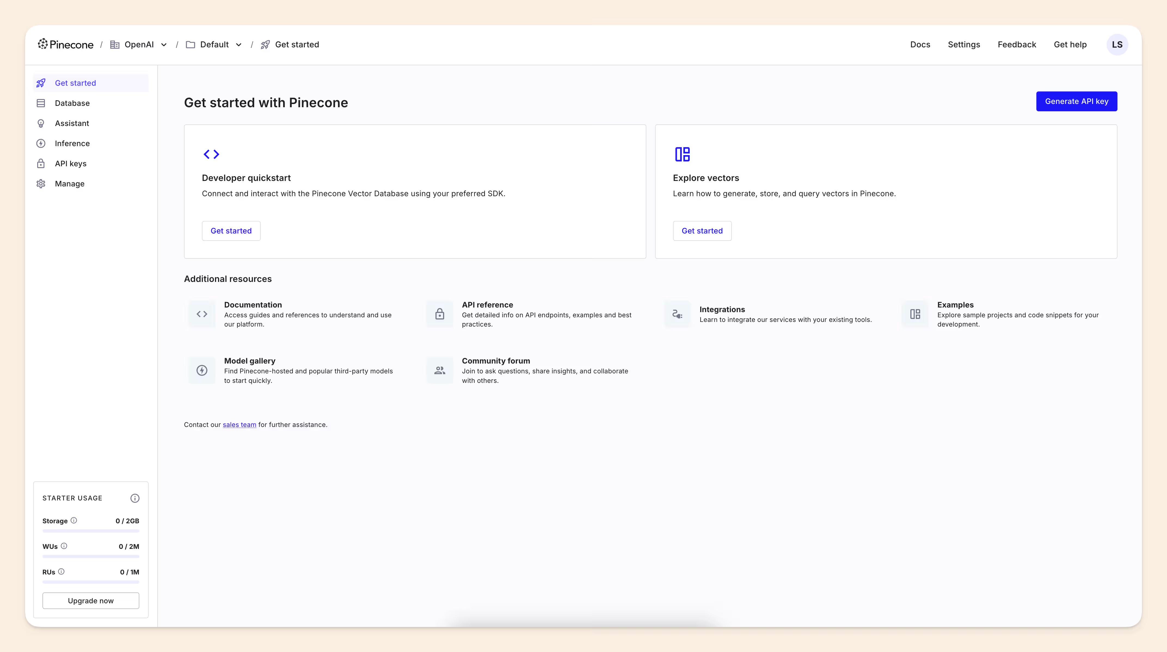Click the Assistant lightbulb sidebar icon
The image size is (1167, 652).
pyautogui.click(x=41, y=123)
